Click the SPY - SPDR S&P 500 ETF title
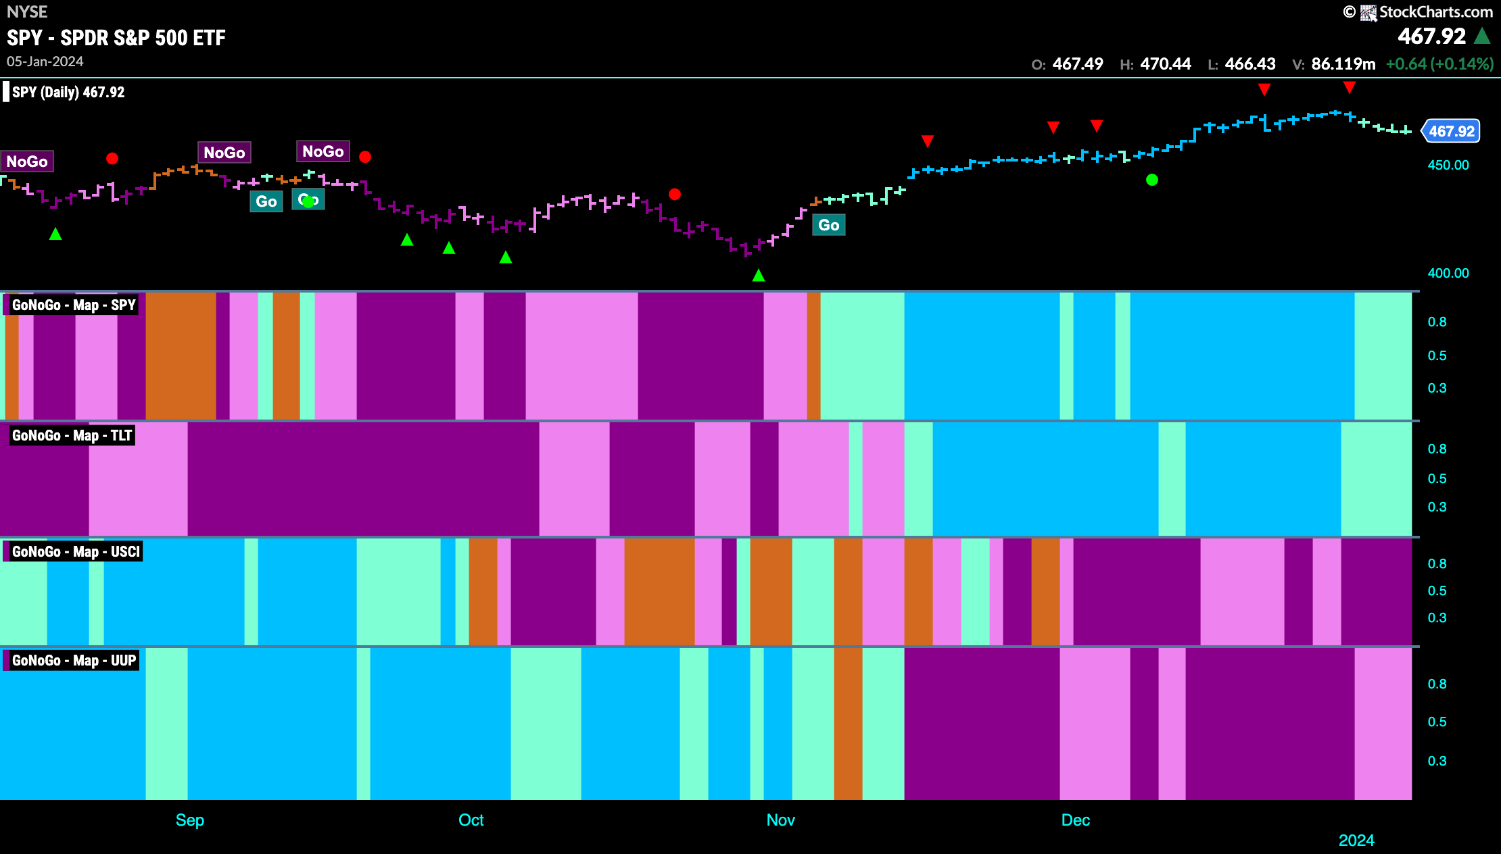Screen dimensions: 1501x854 (116, 38)
